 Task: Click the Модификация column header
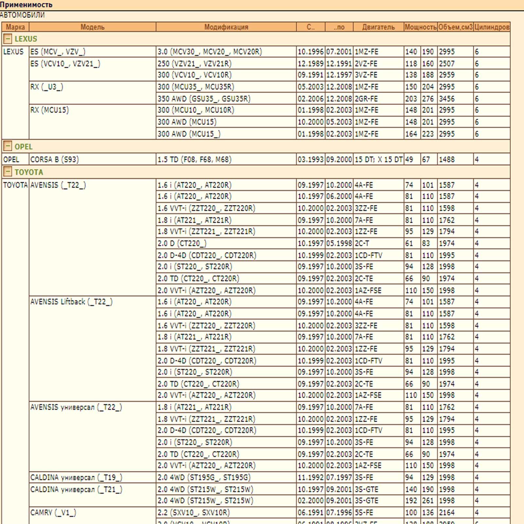(x=226, y=27)
